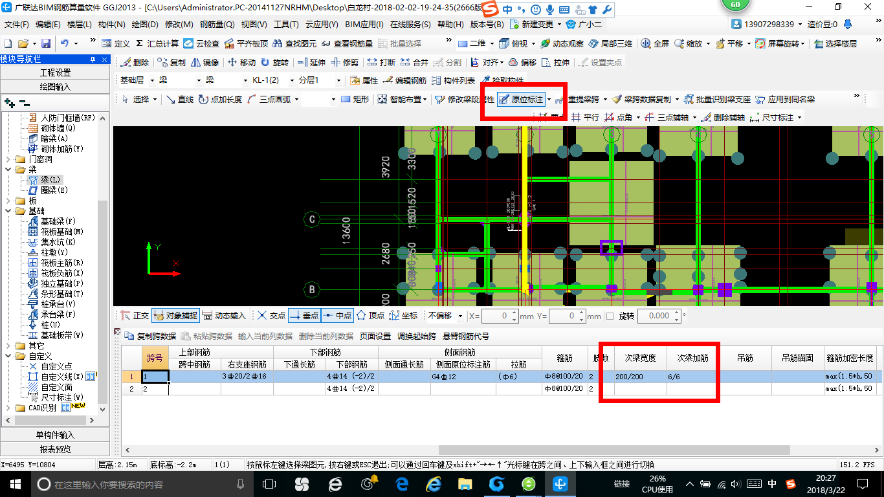Open BIM应用(I) menu
Image resolution: width=884 pixels, height=497 pixels.
point(364,25)
